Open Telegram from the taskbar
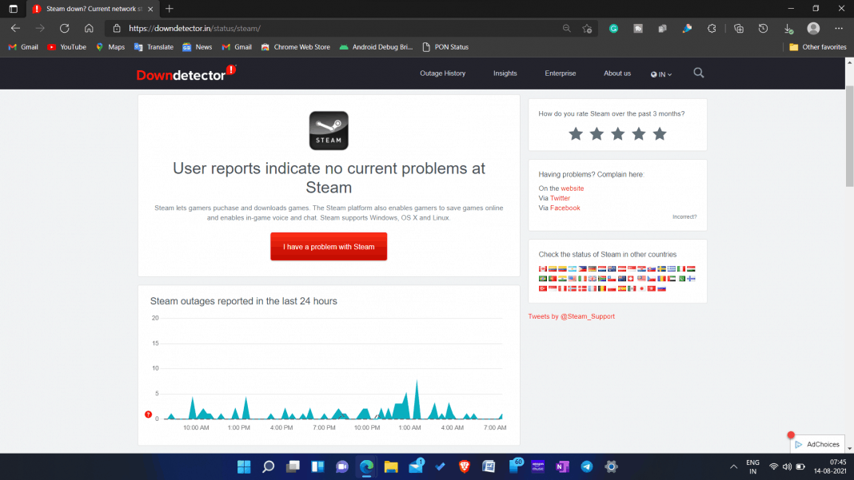This screenshot has height=480, width=854. pyautogui.click(x=586, y=466)
